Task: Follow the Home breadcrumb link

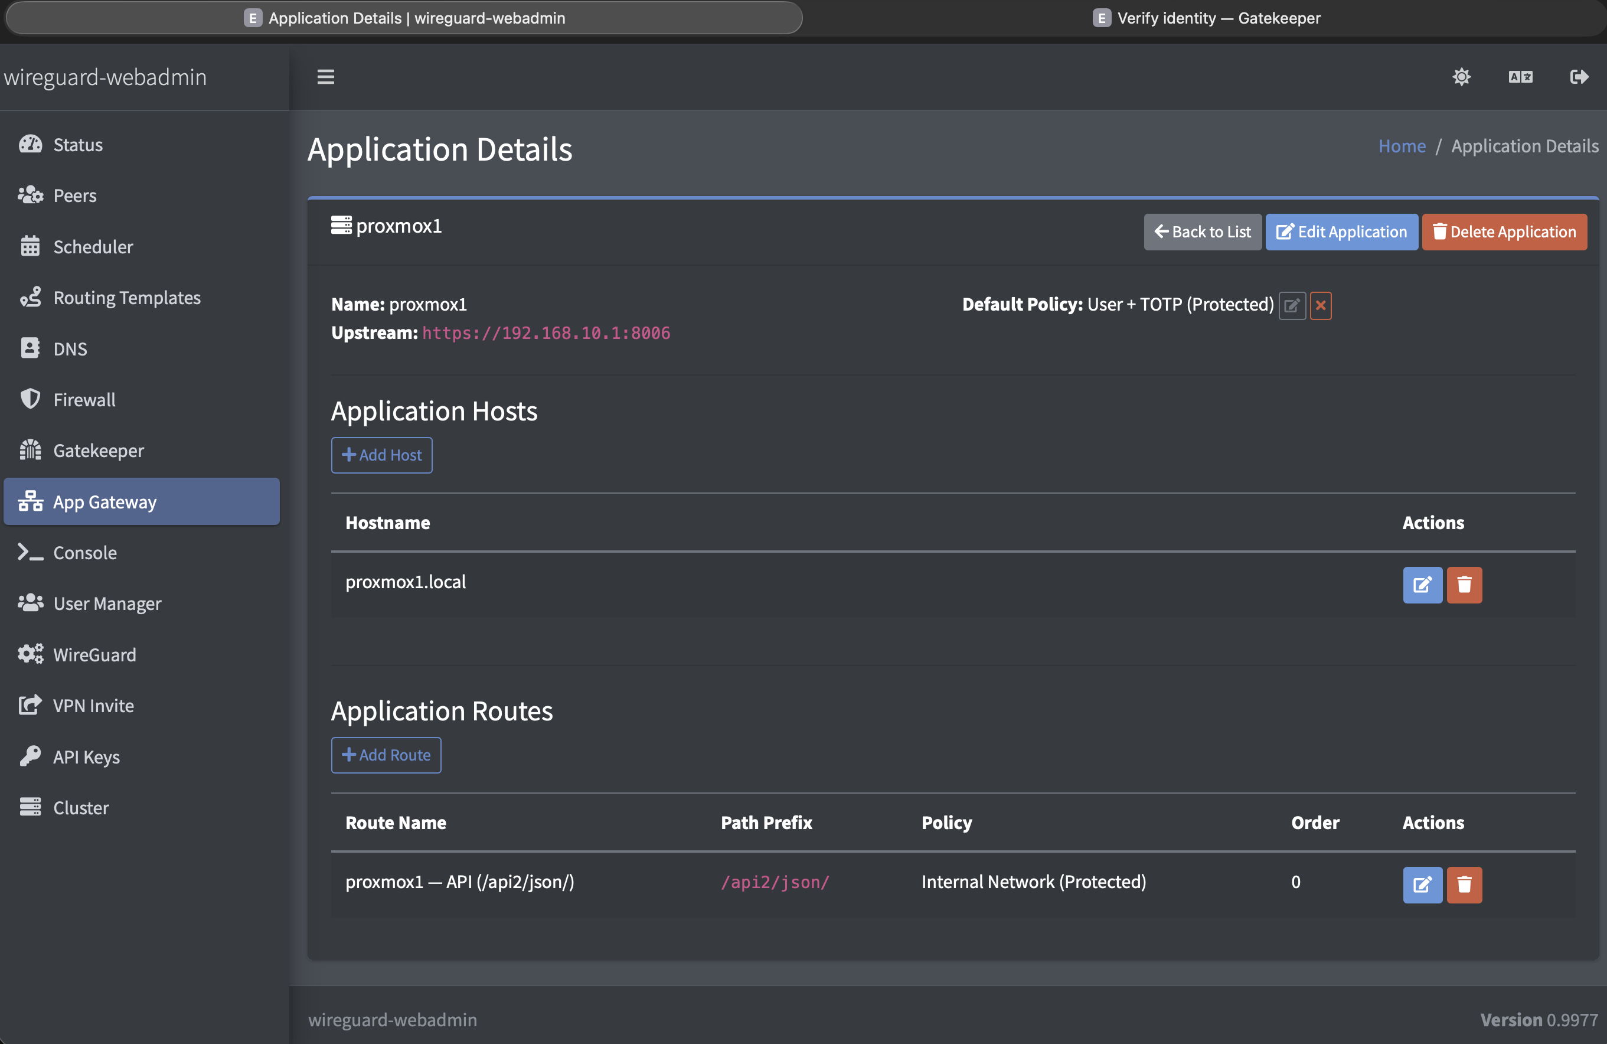Action: click(1402, 145)
